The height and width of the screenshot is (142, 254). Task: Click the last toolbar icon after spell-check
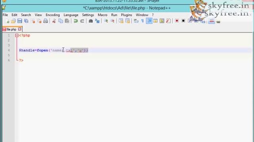pyautogui.click(x=218, y=22)
